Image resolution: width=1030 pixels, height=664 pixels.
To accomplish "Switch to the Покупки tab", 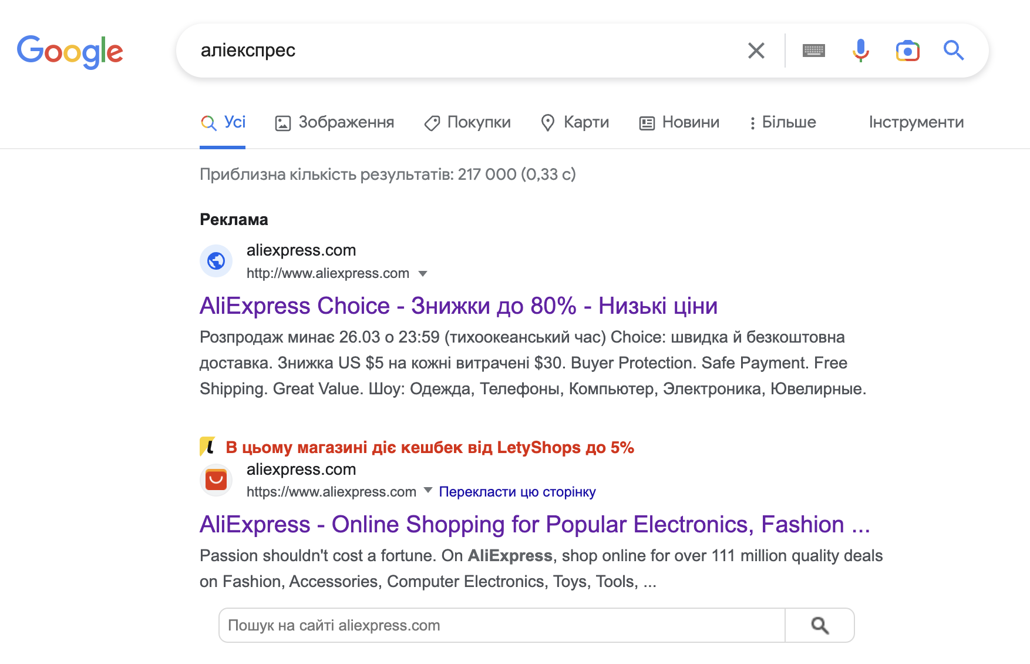I will point(467,122).
